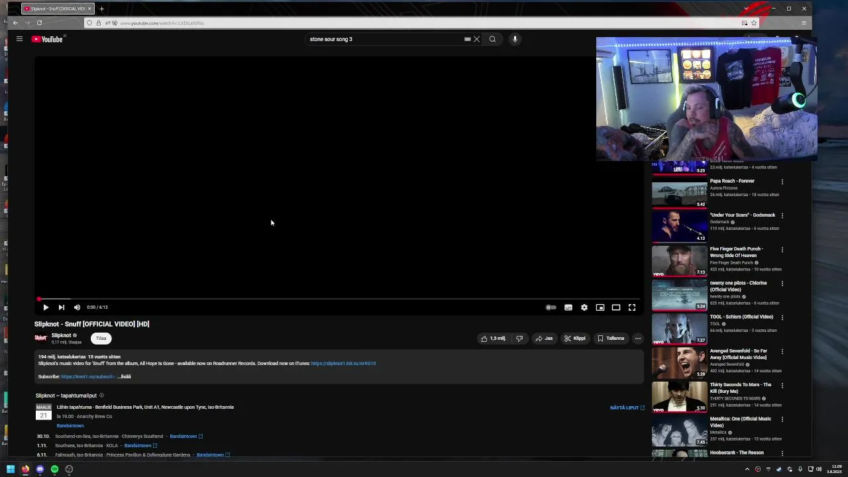Start voice search with microphone icon

(515, 39)
